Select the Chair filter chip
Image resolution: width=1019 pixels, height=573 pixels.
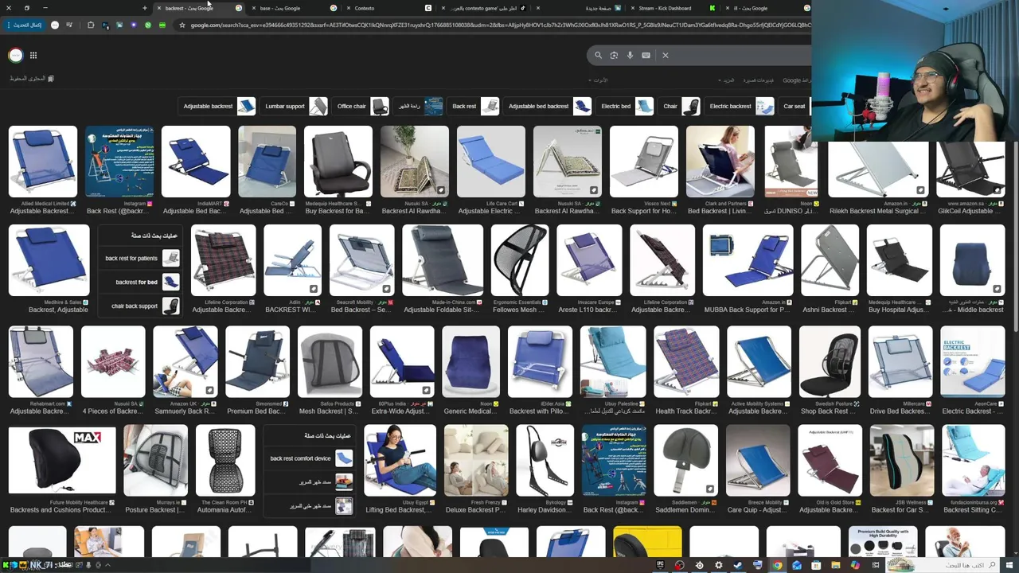pyautogui.click(x=681, y=106)
